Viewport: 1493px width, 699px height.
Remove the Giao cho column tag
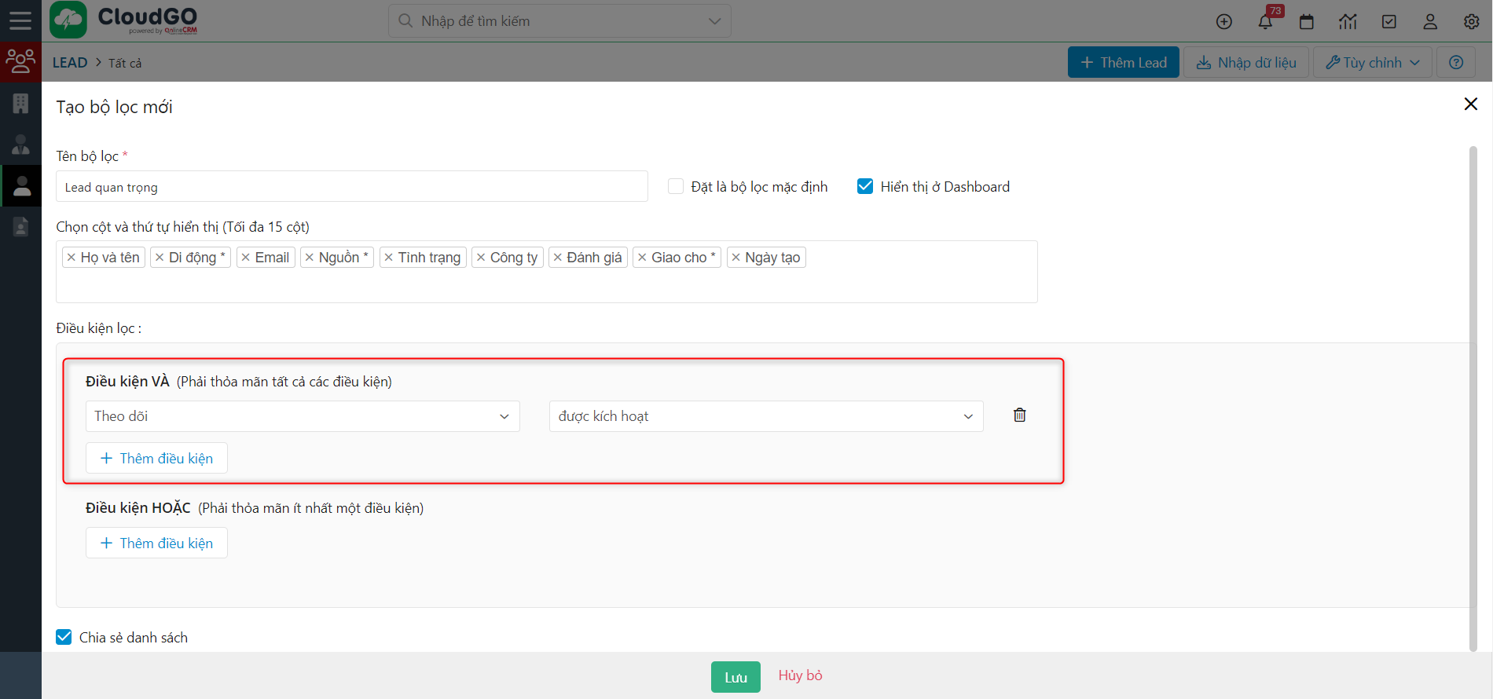click(x=642, y=258)
